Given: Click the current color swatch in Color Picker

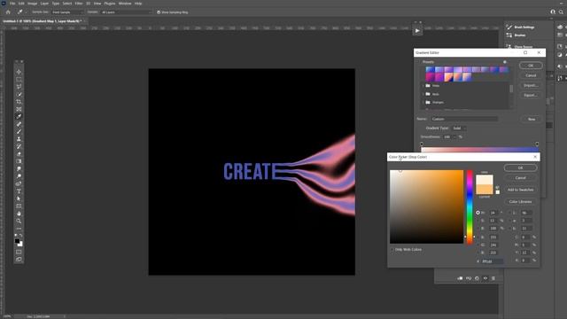Looking at the screenshot, I should coord(485,190).
